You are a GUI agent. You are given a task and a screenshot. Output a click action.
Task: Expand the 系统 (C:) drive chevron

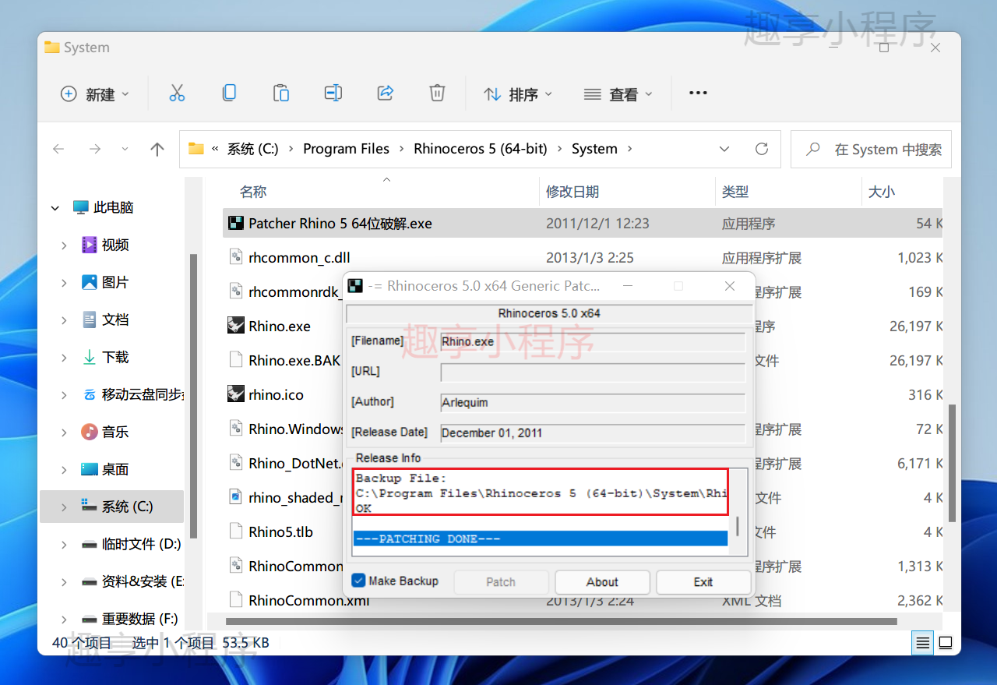click(x=64, y=507)
